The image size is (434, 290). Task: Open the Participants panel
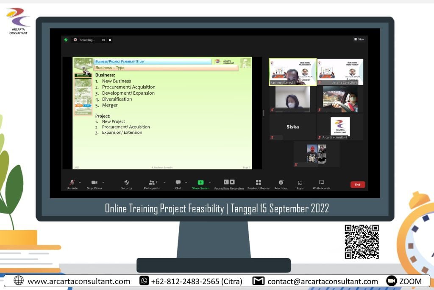click(x=152, y=183)
